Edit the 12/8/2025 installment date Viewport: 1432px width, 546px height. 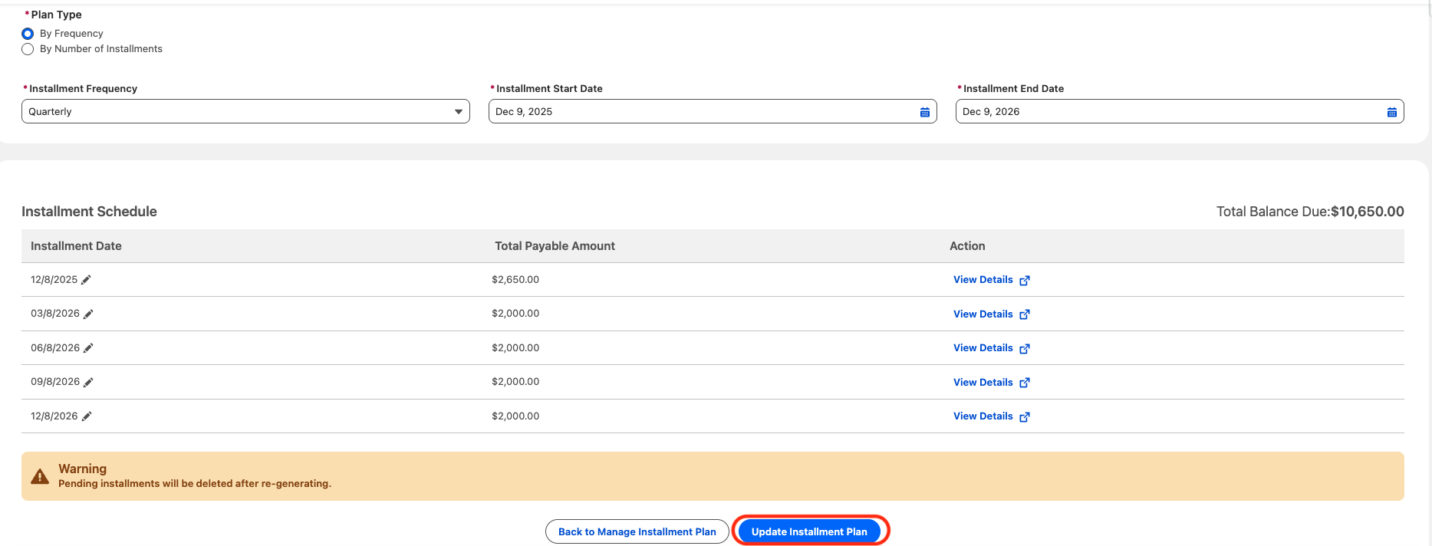86,280
